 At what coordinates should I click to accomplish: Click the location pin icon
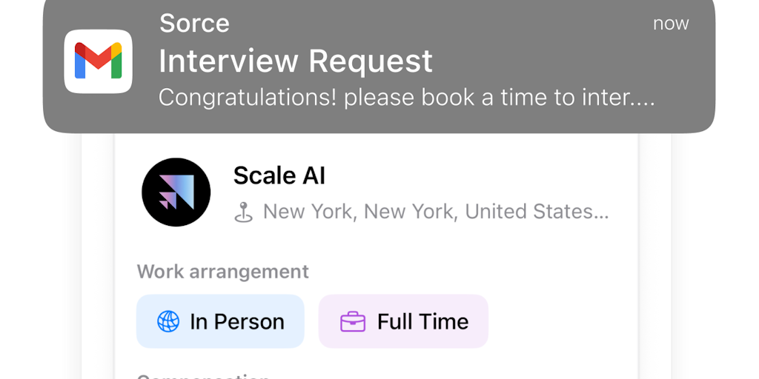pyautogui.click(x=243, y=212)
